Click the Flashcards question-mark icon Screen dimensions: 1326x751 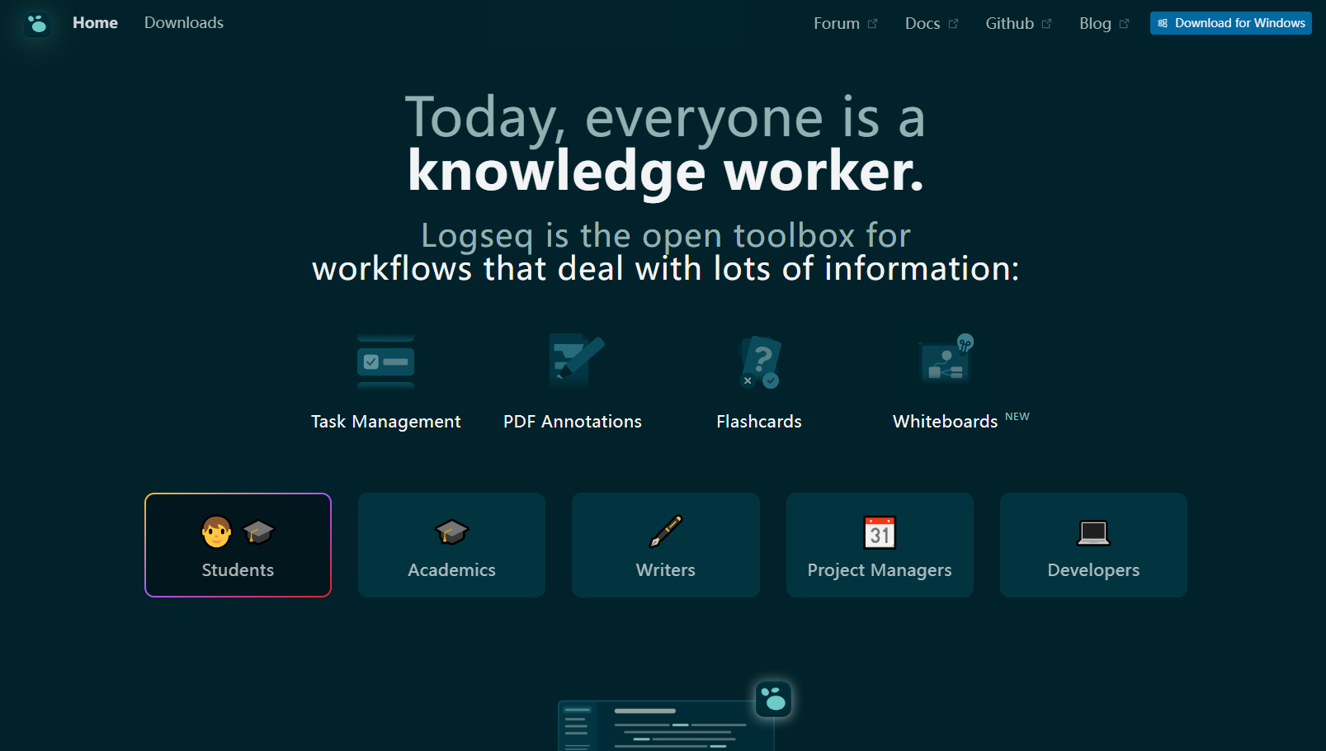point(760,361)
